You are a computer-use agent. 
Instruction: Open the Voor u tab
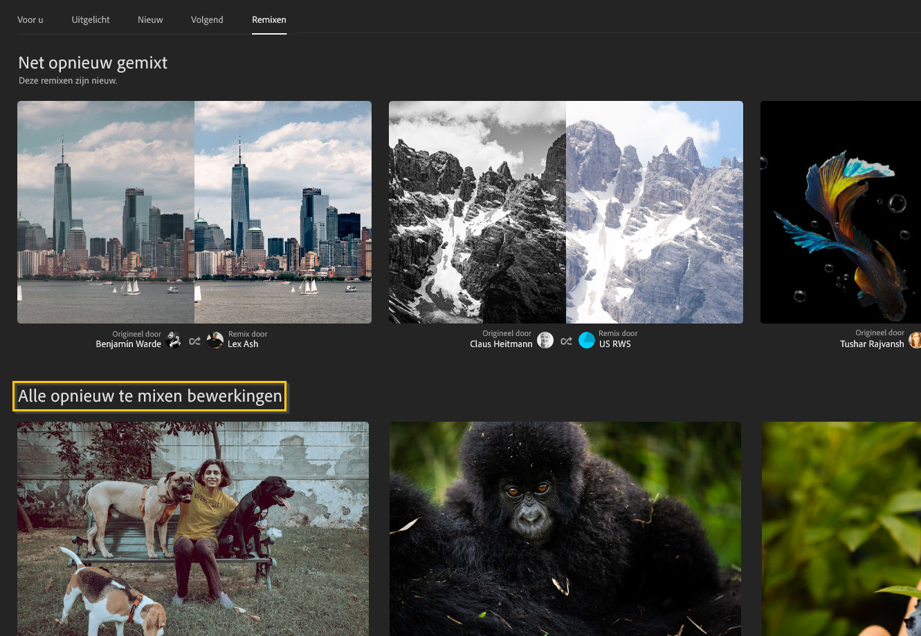point(30,19)
